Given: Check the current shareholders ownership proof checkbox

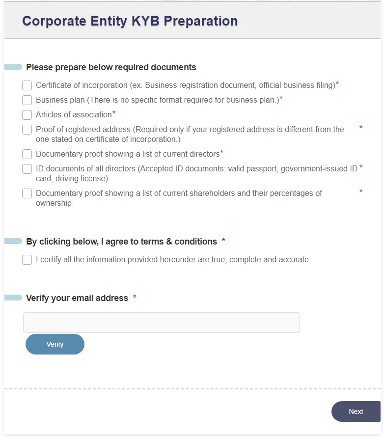Looking at the screenshot, I should (x=27, y=193).
